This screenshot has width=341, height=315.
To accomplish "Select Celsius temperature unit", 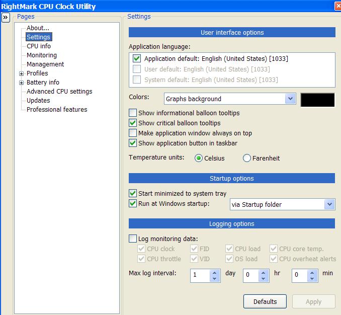I will point(199,158).
